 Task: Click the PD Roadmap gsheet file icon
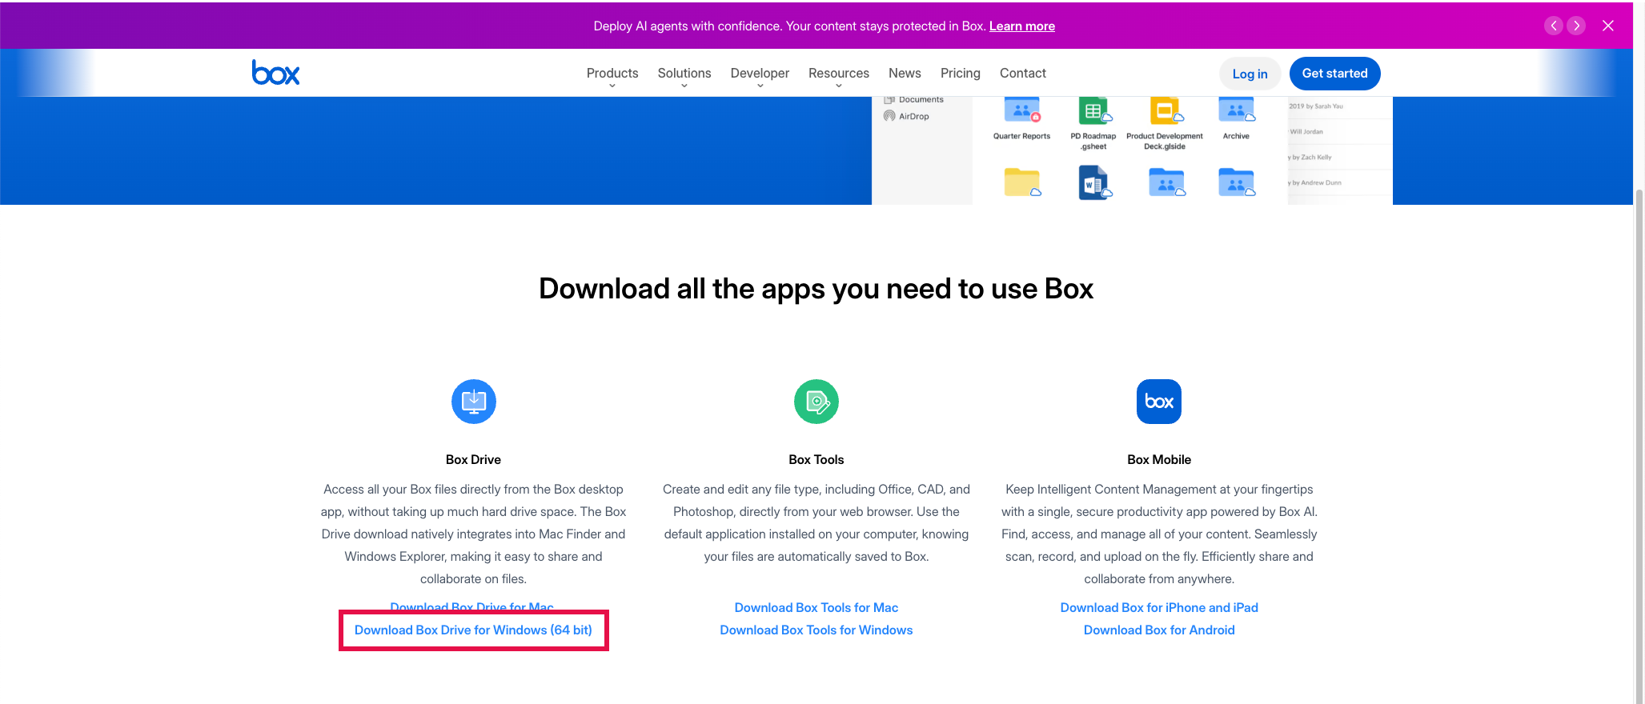point(1093,110)
